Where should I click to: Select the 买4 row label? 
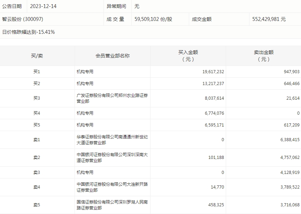pos(37,113)
